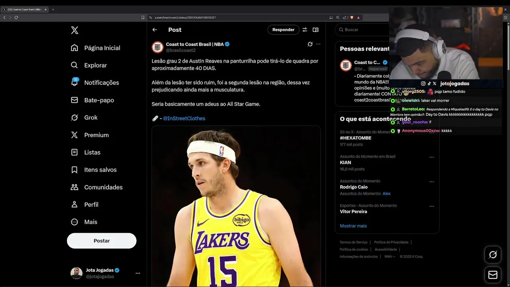
Task: Open Termos de Serviço footer link
Action: coord(353,242)
